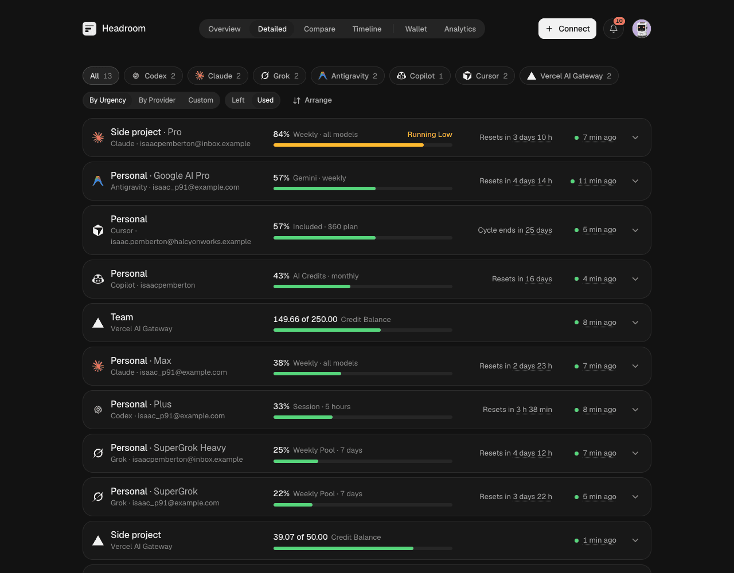The image size is (734, 573).
Task: Click the Headroom app title
Action: click(124, 29)
